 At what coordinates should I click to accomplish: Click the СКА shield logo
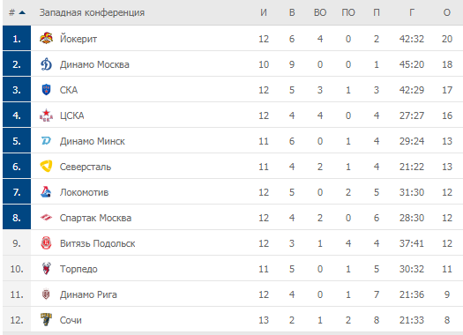pyautogui.click(x=47, y=90)
